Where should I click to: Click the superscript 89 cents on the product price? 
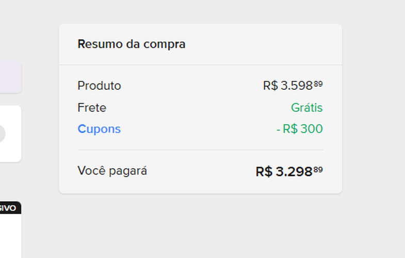[x=318, y=83]
